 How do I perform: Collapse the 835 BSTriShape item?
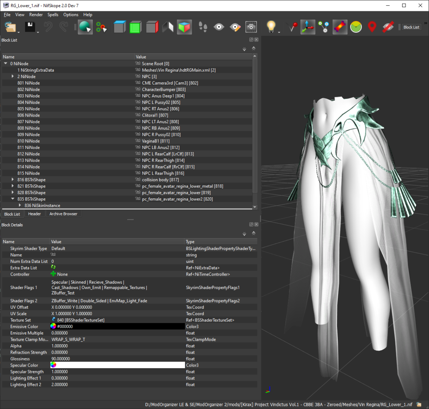(x=12, y=199)
